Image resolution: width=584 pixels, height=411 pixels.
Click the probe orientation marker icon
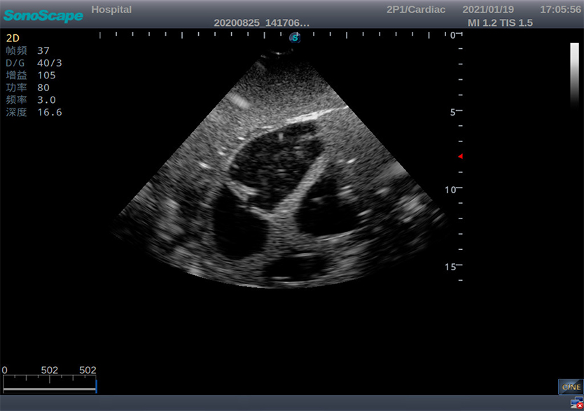pyautogui.click(x=295, y=38)
